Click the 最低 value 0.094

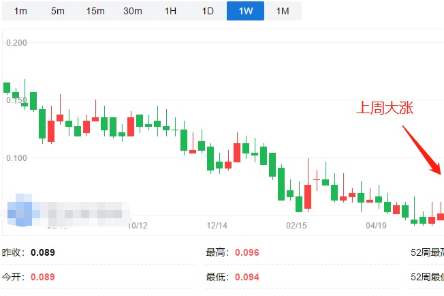pos(247,277)
